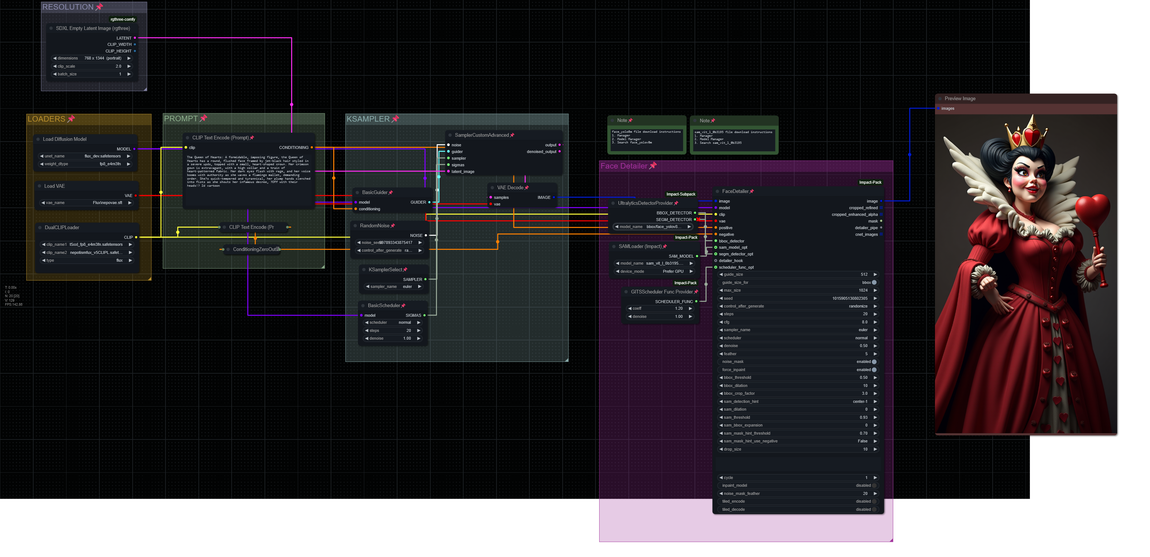Toggle the tiled_decode disabled switch

click(874, 509)
